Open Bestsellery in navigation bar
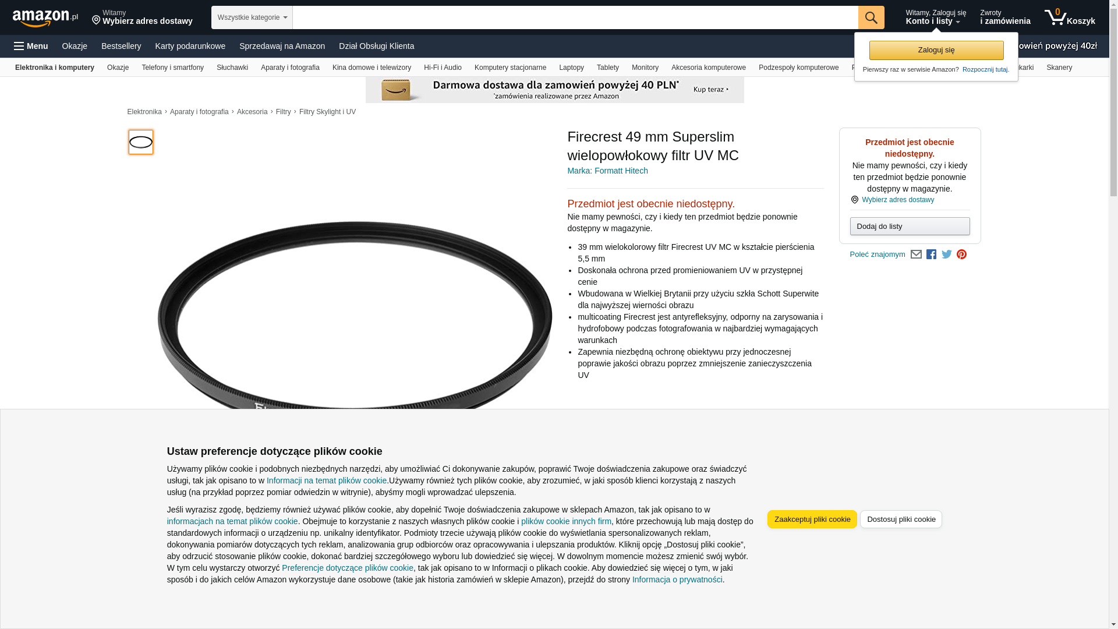The image size is (1118, 629). tap(121, 46)
